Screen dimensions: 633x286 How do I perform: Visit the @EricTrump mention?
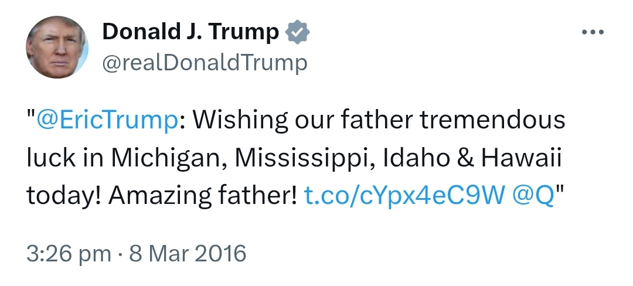coord(107,120)
